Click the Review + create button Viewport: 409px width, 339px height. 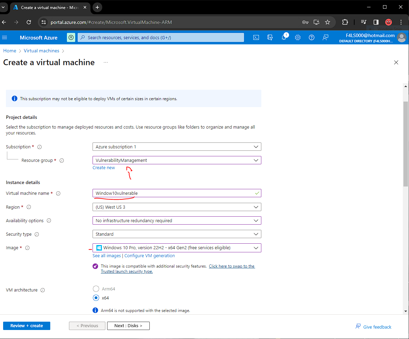click(x=27, y=326)
